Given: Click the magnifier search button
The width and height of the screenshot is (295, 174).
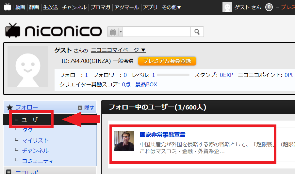Looking at the screenshot, I should point(197,32).
